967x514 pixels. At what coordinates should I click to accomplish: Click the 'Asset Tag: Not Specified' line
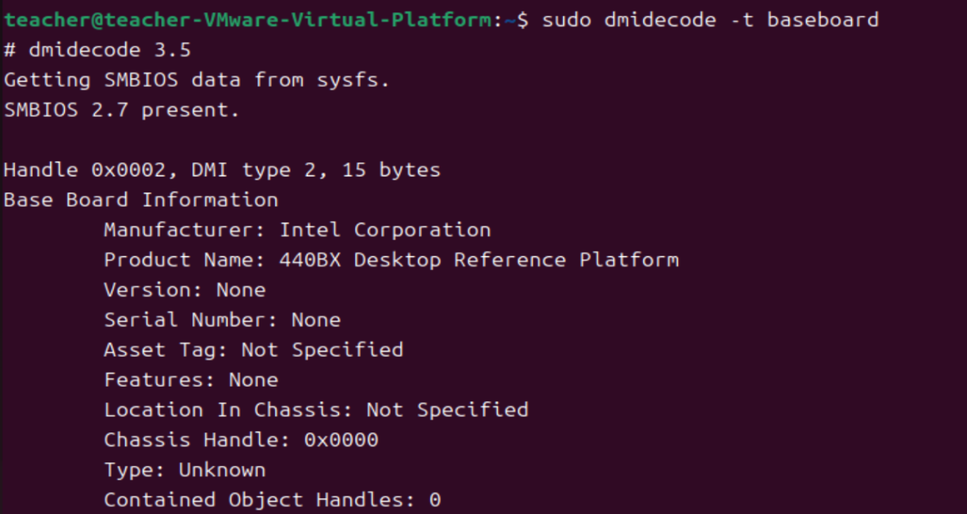(253, 349)
